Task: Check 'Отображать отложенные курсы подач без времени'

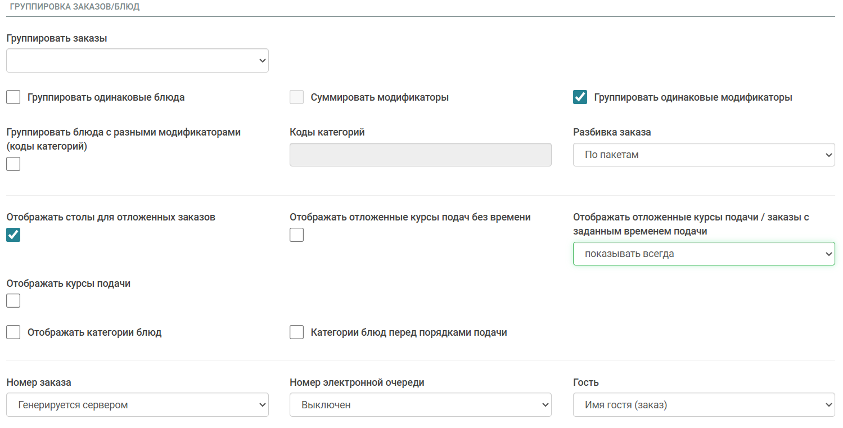Action: click(296, 235)
